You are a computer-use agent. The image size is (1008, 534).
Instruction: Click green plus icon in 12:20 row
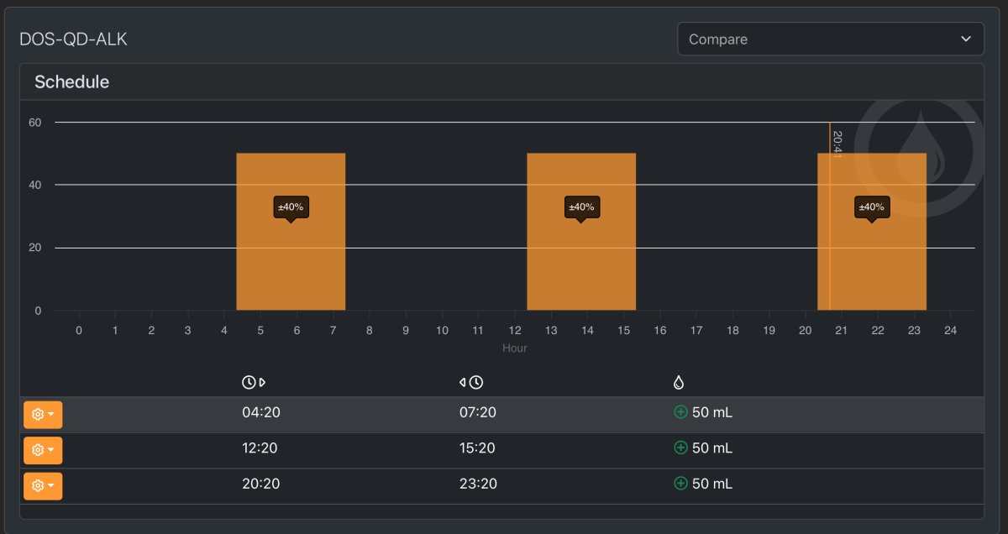681,448
